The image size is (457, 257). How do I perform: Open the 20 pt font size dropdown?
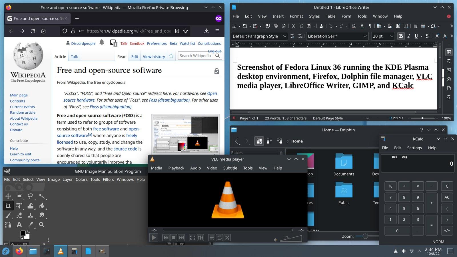391,36
